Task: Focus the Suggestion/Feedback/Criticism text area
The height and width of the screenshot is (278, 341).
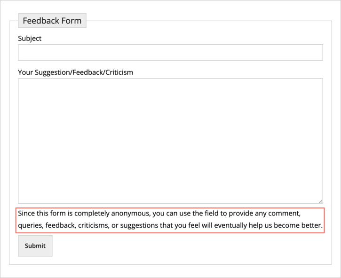Action: click(170, 141)
